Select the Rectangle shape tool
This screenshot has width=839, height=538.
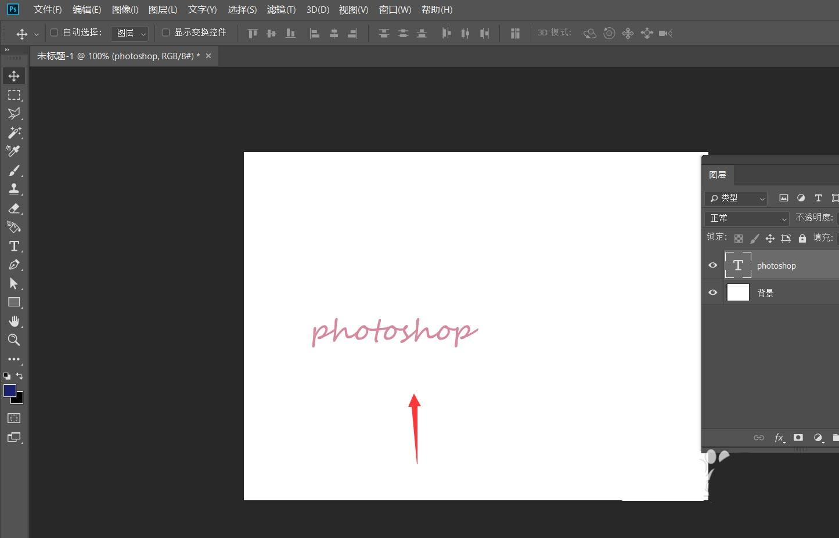[14, 302]
